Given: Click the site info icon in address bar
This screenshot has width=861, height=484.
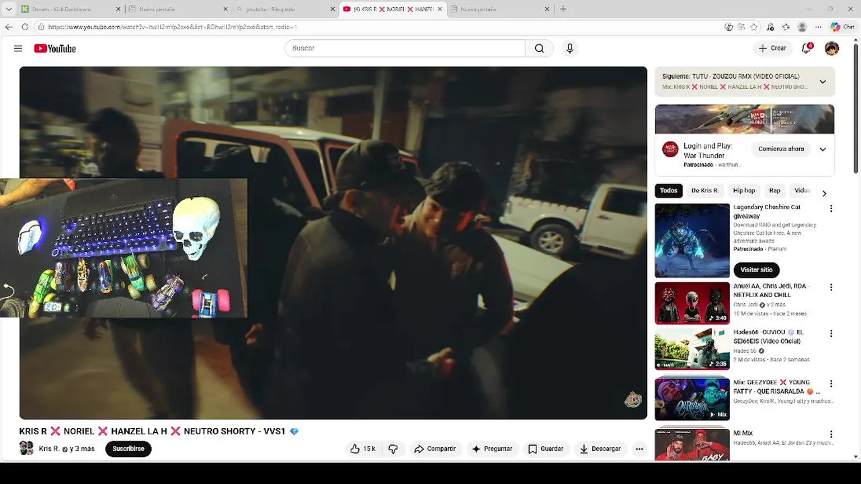Looking at the screenshot, I should tap(41, 27).
